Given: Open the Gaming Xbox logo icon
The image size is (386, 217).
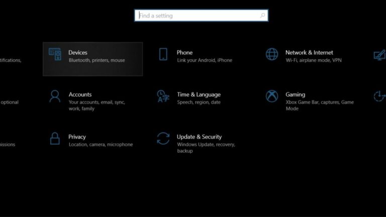Looking at the screenshot, I should tap(272, 96).
